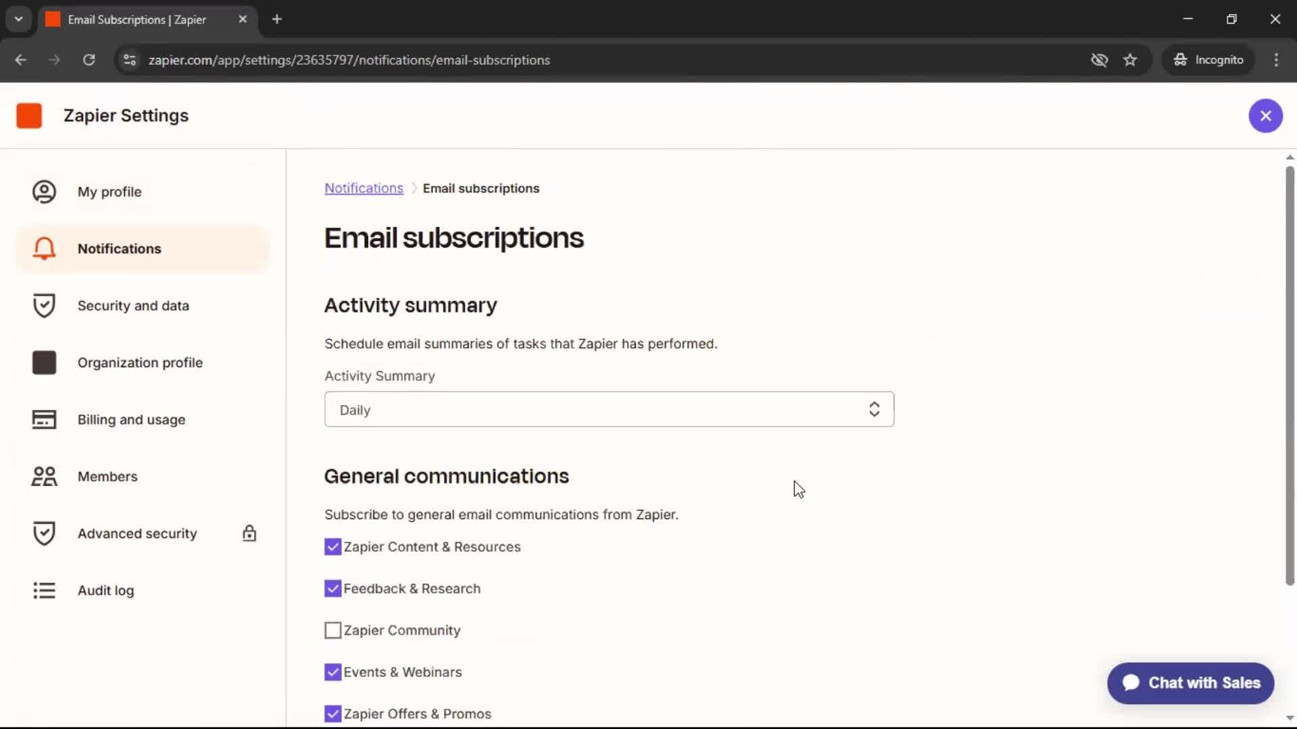The height and width of the screenshot is (729, 1297).
Task: Click the Zapier Community label text
Action: [x=402, y=630]
